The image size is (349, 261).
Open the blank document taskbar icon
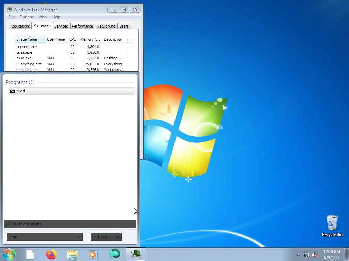click(30, 255)
